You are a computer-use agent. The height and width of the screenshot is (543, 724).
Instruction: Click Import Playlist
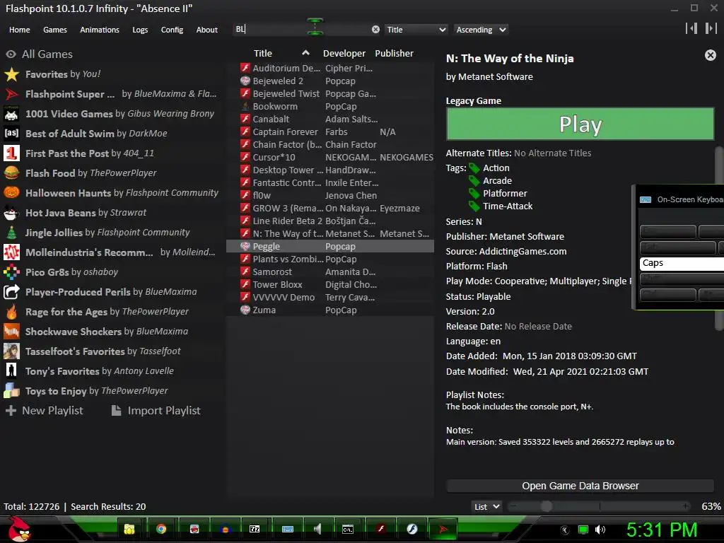pyautogui.click(x=156, y=411)
